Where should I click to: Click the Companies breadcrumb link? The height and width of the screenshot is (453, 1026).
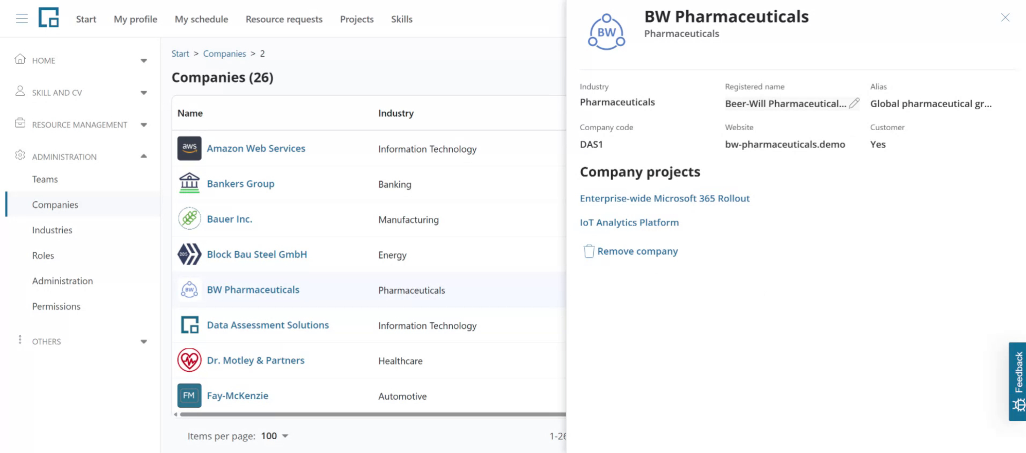[224, 53]
